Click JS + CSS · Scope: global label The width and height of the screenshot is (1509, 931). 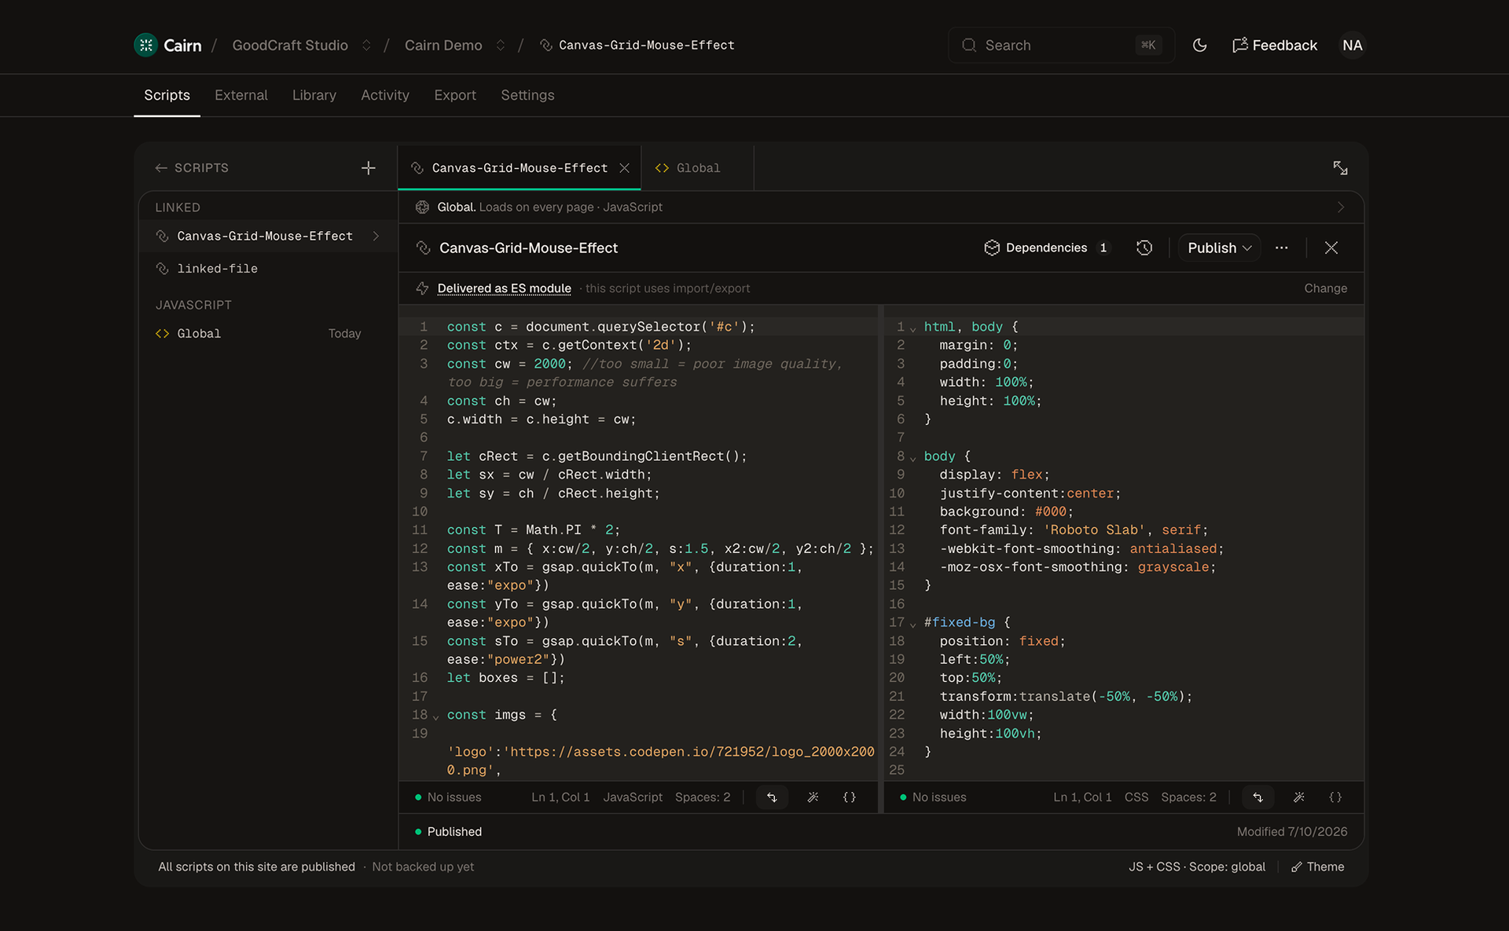(x=1197, y=867)
